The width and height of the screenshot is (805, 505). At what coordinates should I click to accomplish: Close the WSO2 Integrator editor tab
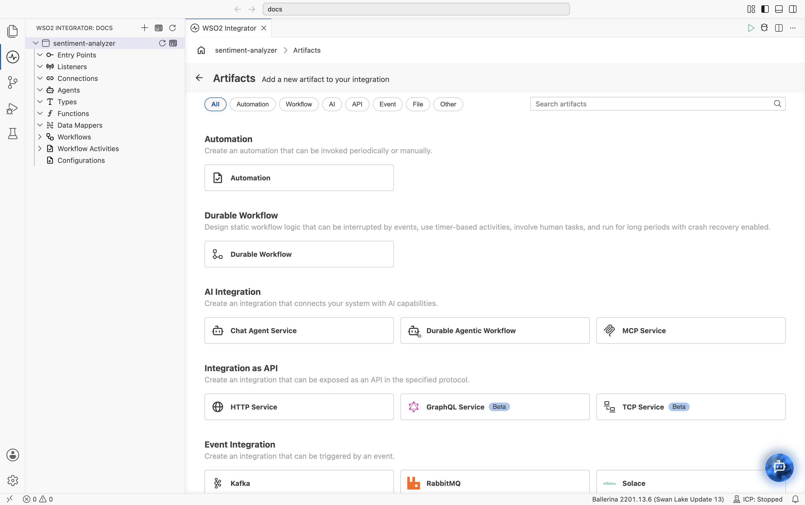coord(264,28)
